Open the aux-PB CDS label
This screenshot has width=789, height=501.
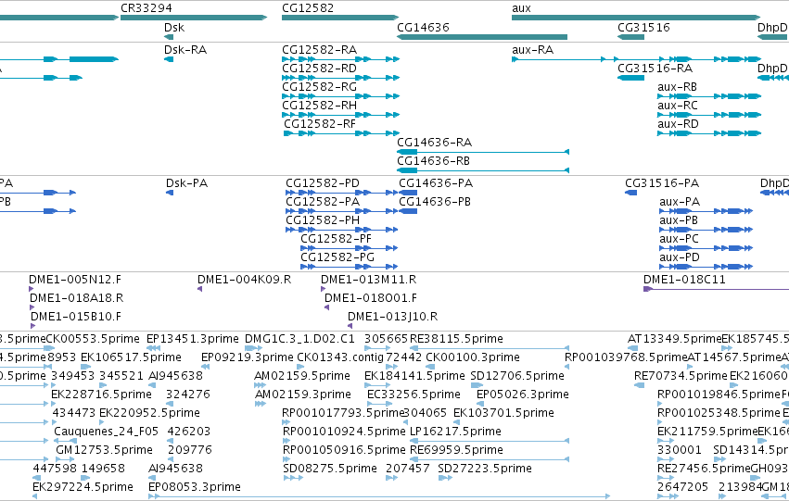point(679,220)
